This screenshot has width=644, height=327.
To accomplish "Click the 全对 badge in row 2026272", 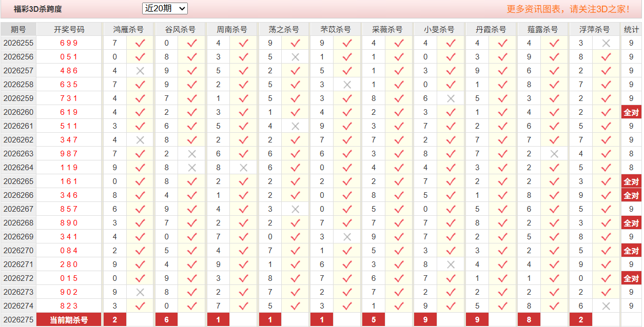I will point(631,278).
